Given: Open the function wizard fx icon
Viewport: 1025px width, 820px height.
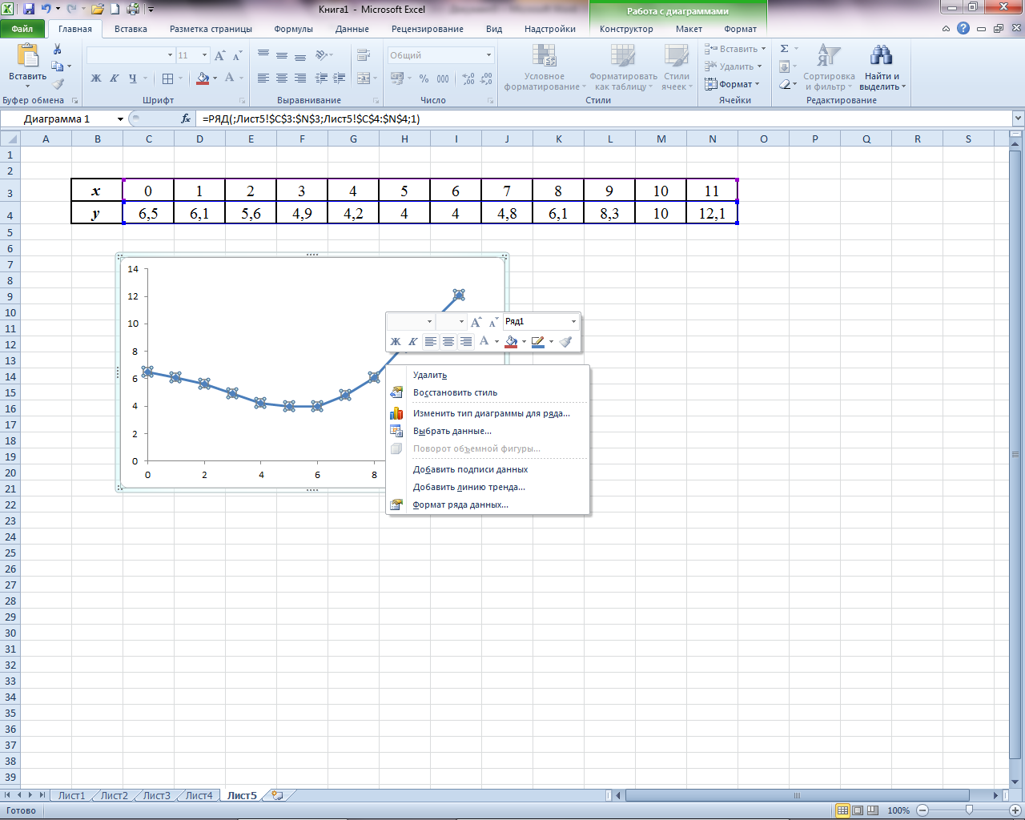Looking at the screenshot, I should coord(186,119).
